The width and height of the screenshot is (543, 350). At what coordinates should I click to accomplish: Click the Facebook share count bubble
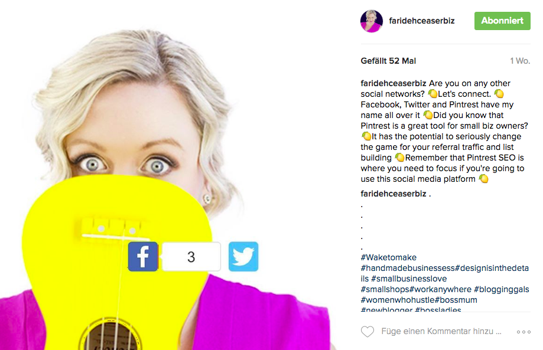tap(191, 257)
